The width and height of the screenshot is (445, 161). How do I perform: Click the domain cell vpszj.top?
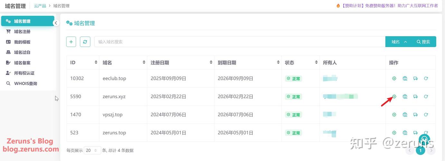pyautogui.click(x=113, y=114)
